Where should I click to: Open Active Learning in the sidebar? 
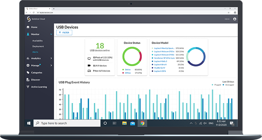39,87
